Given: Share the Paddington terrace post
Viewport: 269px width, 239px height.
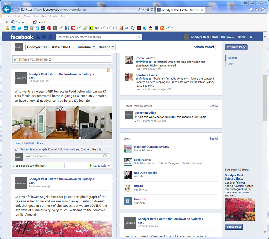Looking at the screenshot, I should [40, 143].
